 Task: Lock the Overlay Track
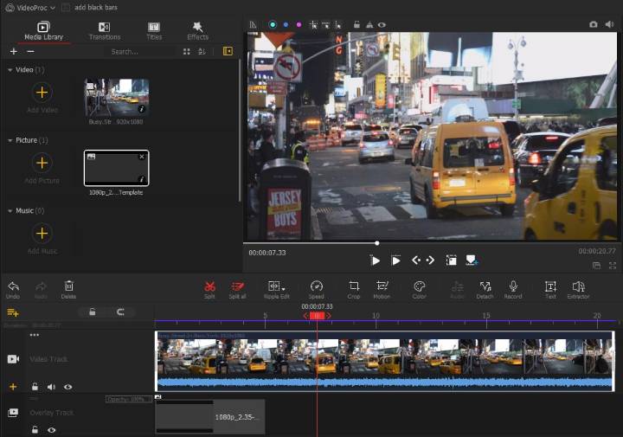coord(35,429)
